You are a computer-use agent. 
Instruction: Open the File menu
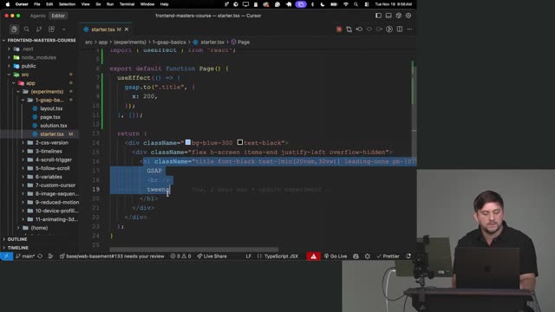point(36,4)
